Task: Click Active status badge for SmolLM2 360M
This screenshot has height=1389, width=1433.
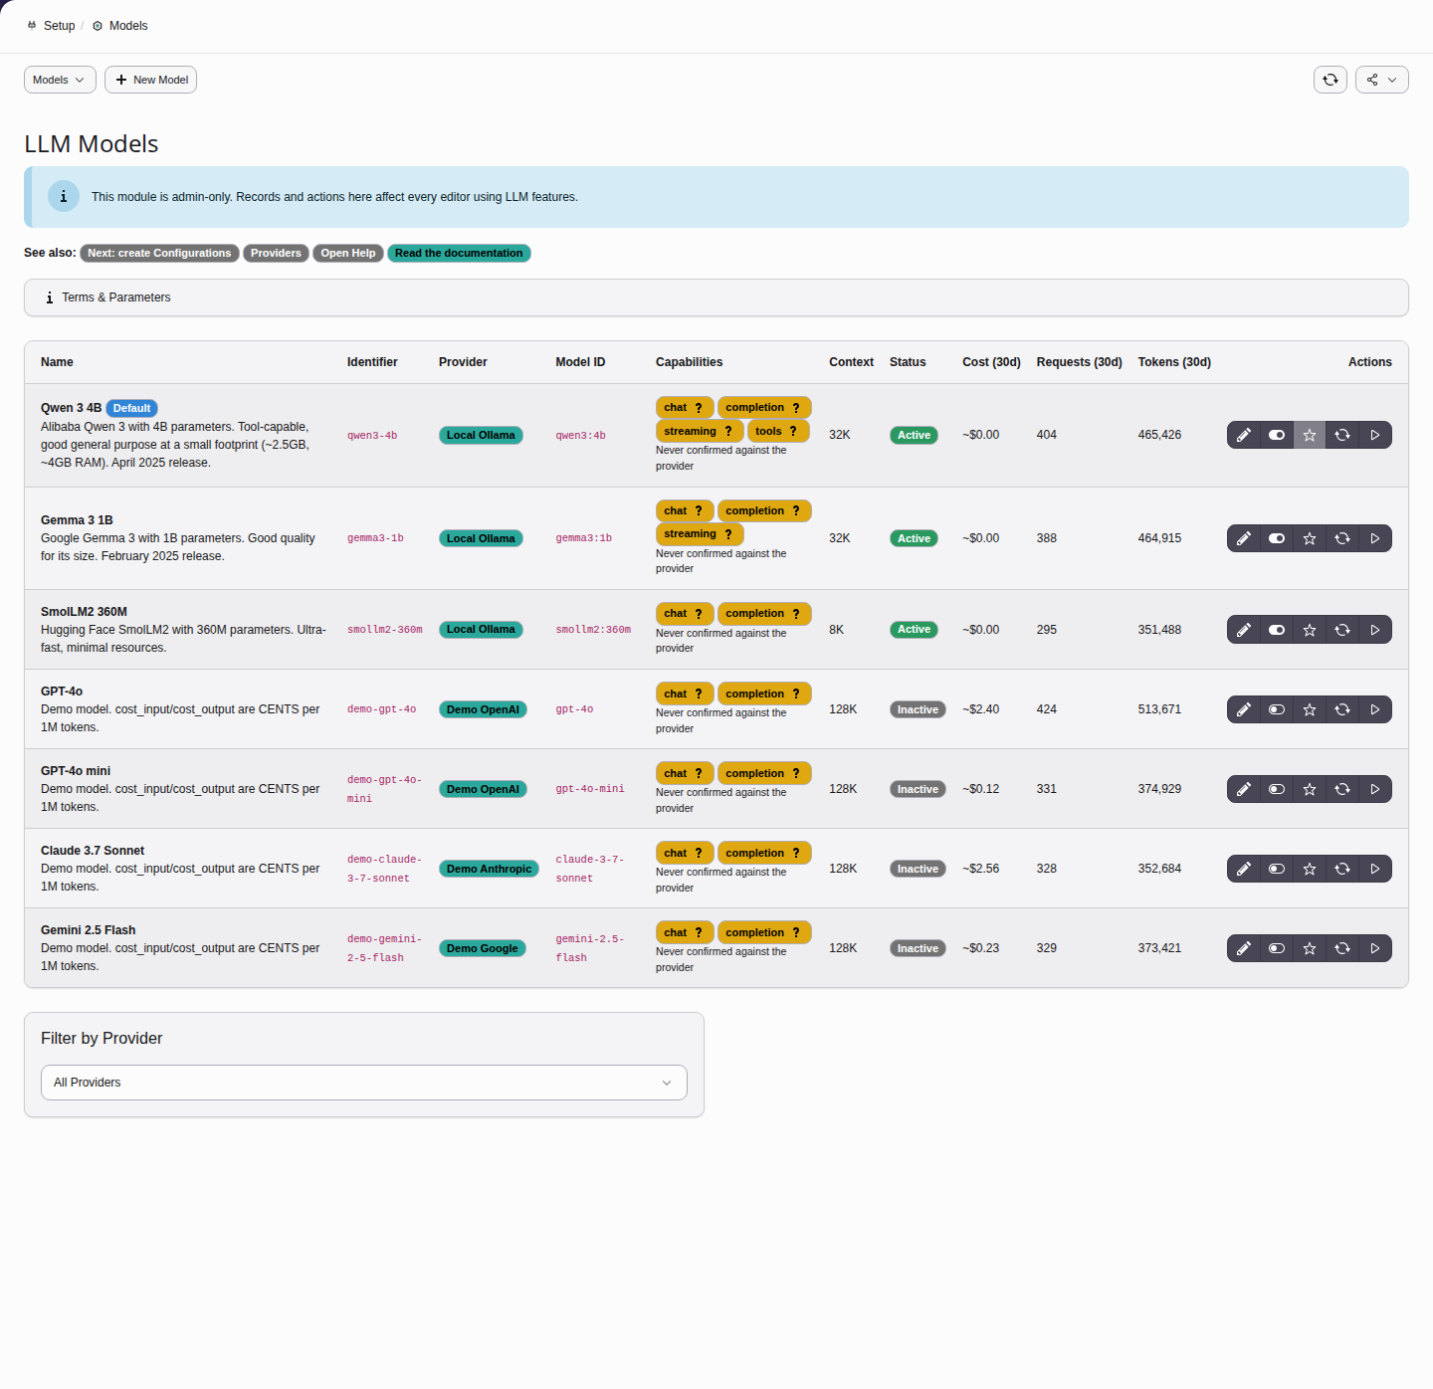Action: point(914,630)
